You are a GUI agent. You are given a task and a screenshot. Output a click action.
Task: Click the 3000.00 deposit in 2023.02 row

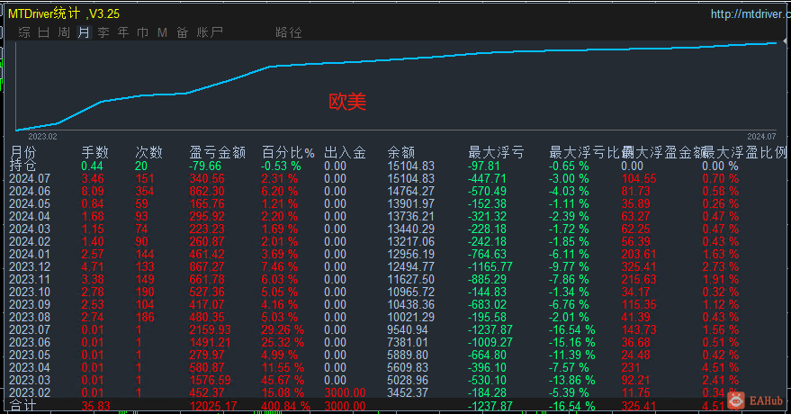345,392
